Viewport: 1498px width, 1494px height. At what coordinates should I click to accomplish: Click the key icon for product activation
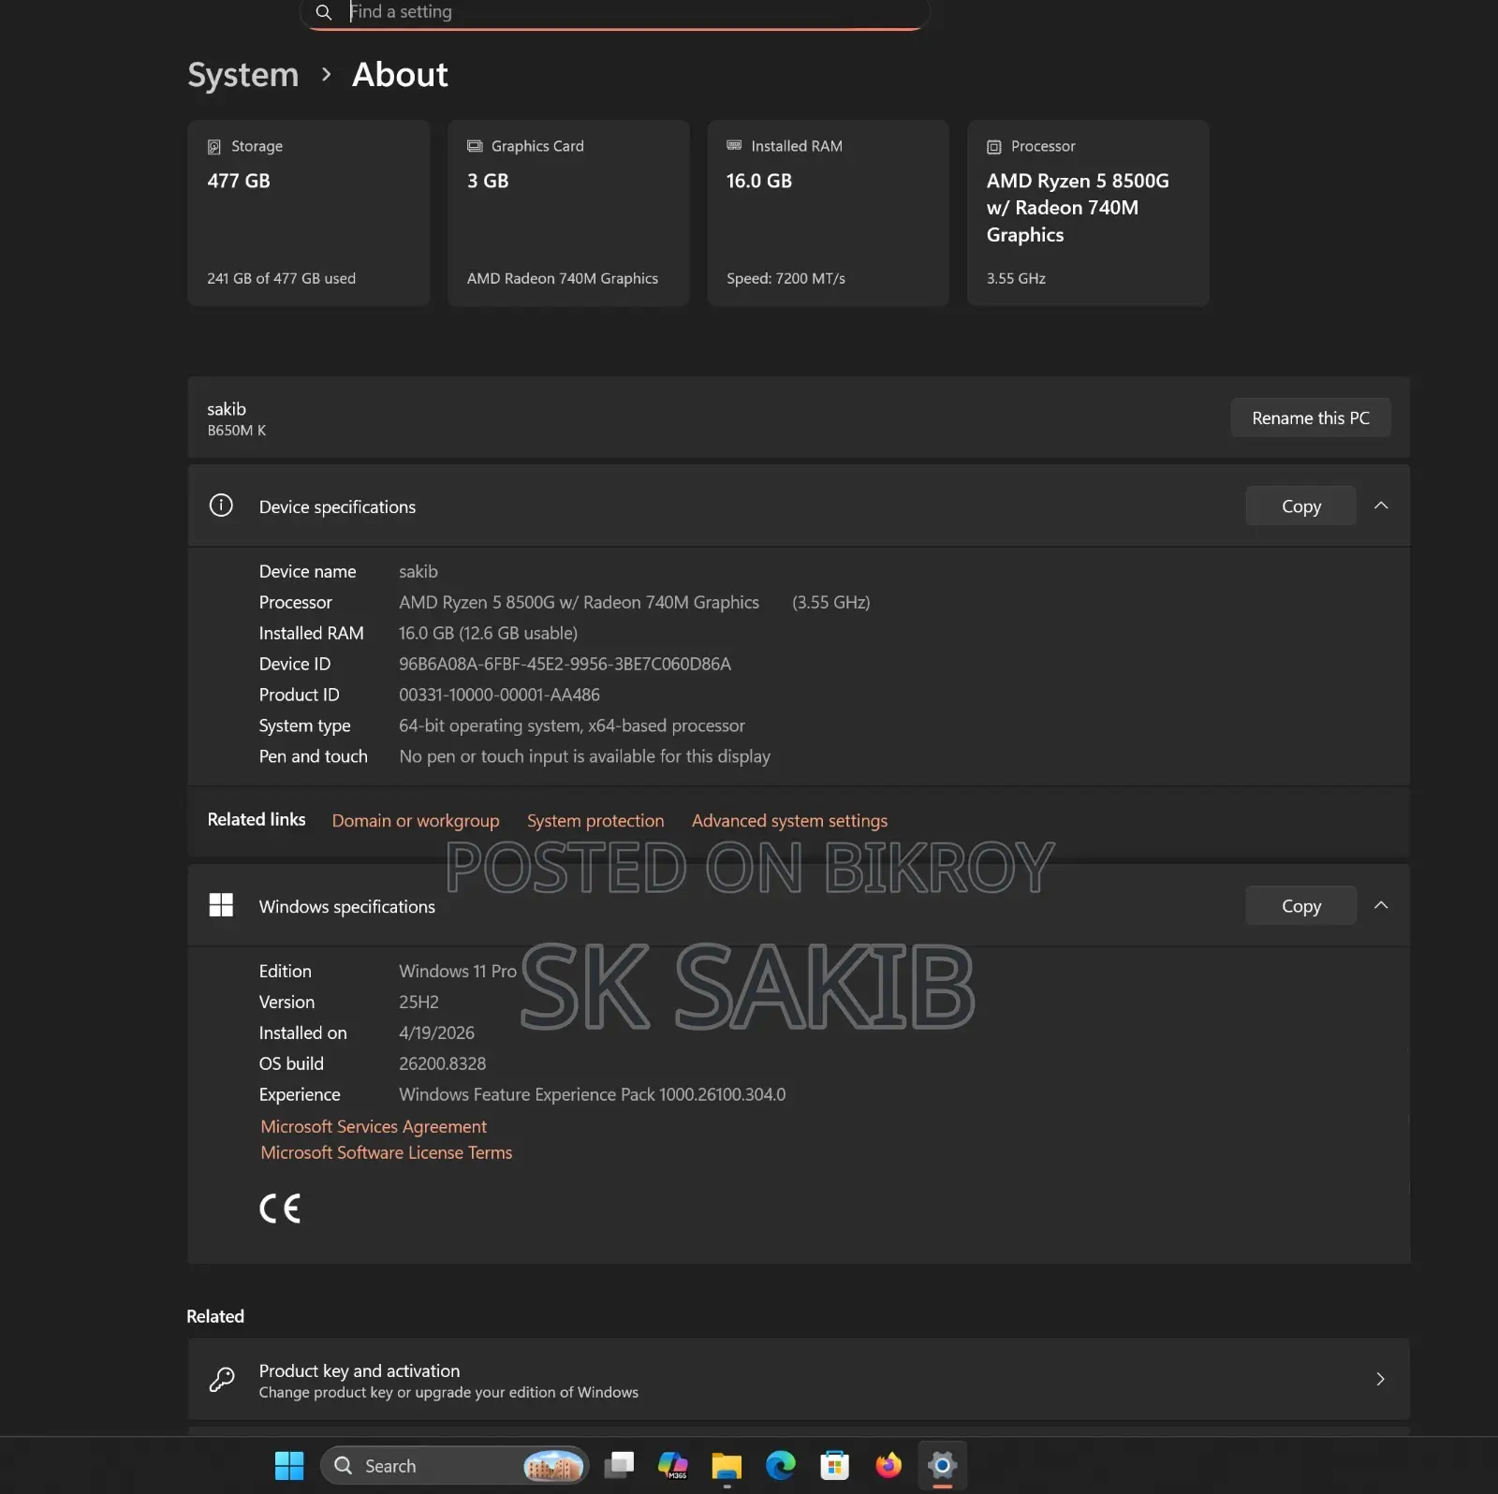[x=222, y=1379]
